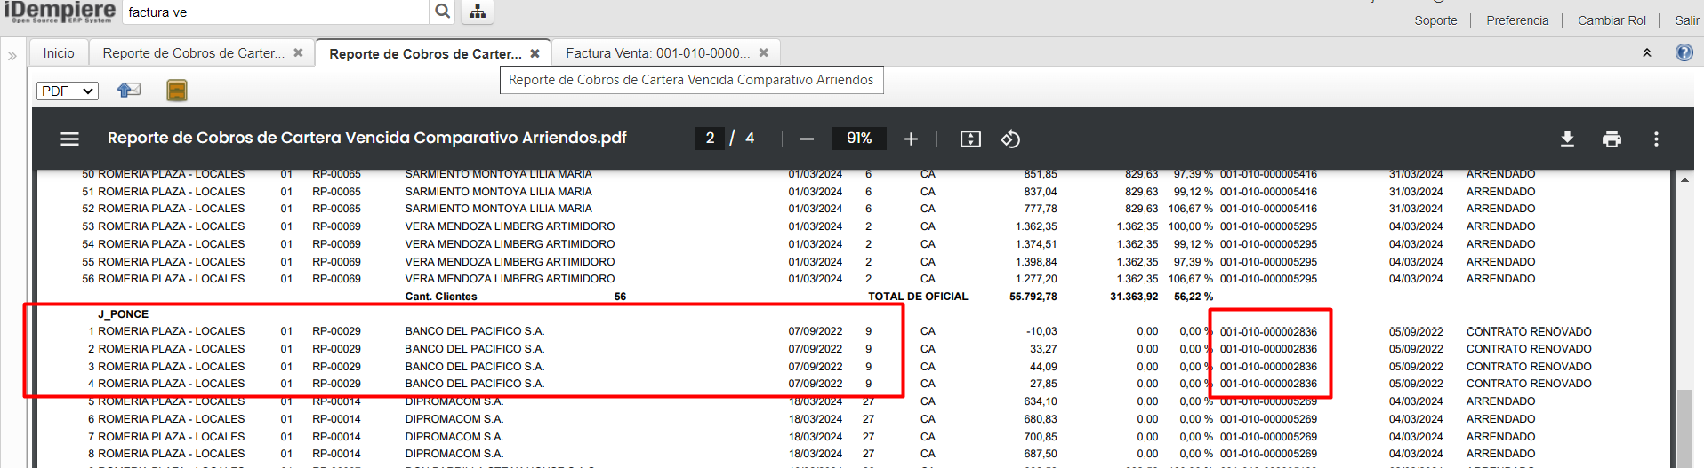Click the archive report icon
Viewport: 1704px width, 468px height.
[177, 90]
